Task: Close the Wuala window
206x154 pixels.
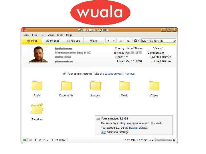Action: pyautogui.click(x=174, y=30)
